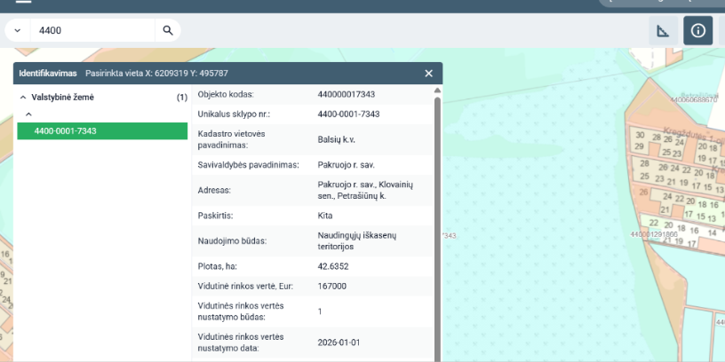Screen dimensions: 725x362
Task: Open the hamburger main menu
Action: point(23,2)
